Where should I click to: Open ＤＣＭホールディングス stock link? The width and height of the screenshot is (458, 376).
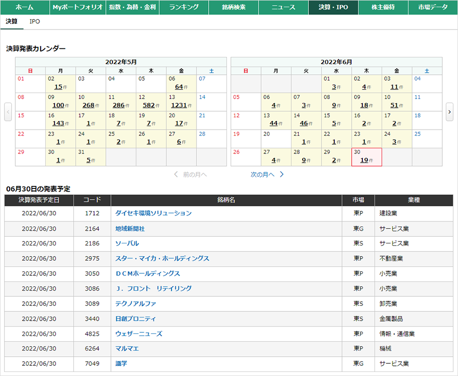(148, 273)
